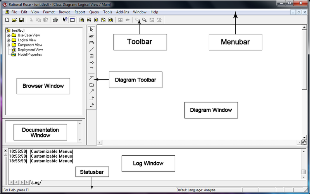Select Deployment View in the browser tree
The height and width of the screenshot is (194, 310).
[30, 50]
